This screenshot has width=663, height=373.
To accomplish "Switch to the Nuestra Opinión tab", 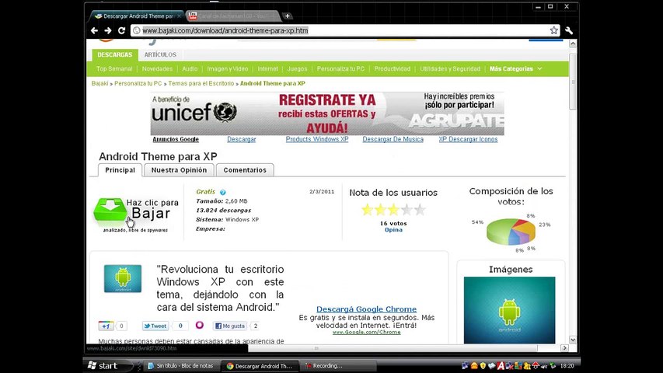I will click(180, 170).
